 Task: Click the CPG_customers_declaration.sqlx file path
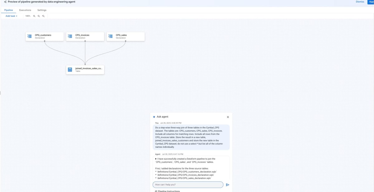(x=186, y=172)
